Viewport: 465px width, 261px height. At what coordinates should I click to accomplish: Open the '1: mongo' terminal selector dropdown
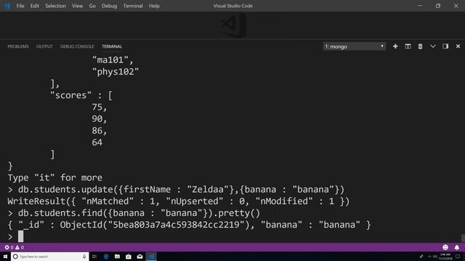(355, 46)
